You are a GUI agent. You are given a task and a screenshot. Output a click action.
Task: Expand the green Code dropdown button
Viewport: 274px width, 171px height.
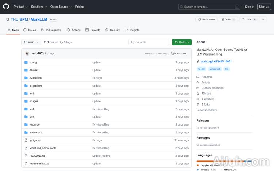(x=182, y=42)
